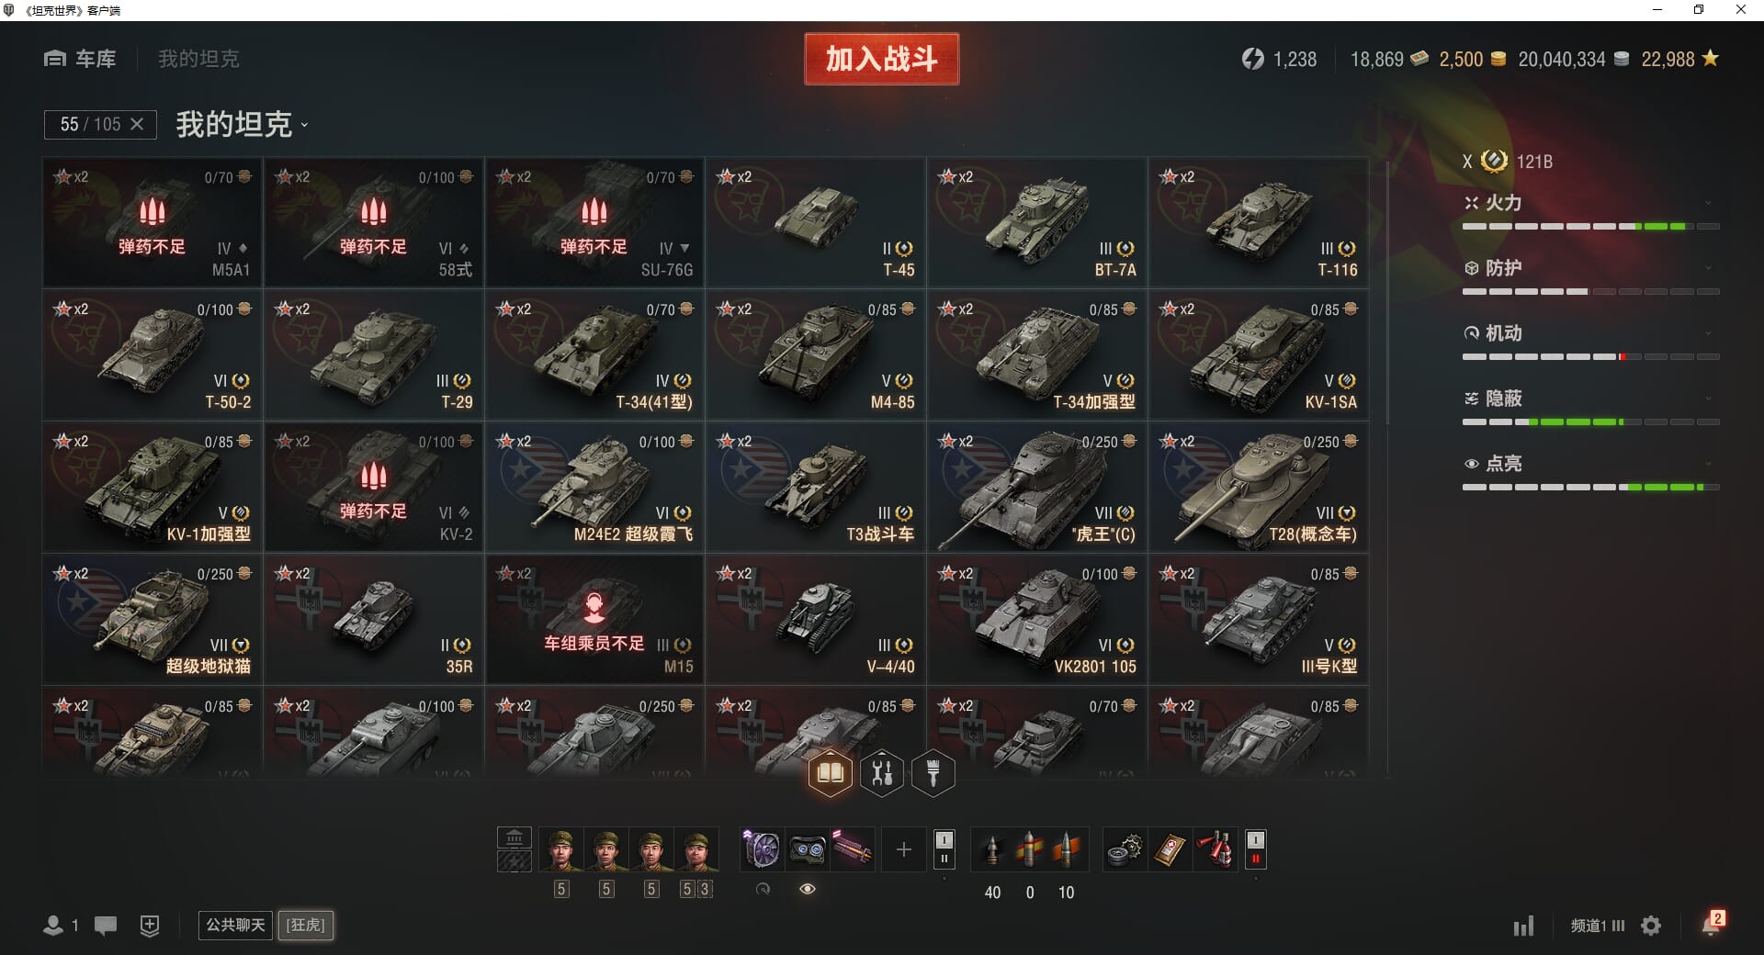The height and width of the screenshot is (955, 1764).
Task: Select the KV-1SA tank thumbnail
Action: click(x=1258, y=355)
